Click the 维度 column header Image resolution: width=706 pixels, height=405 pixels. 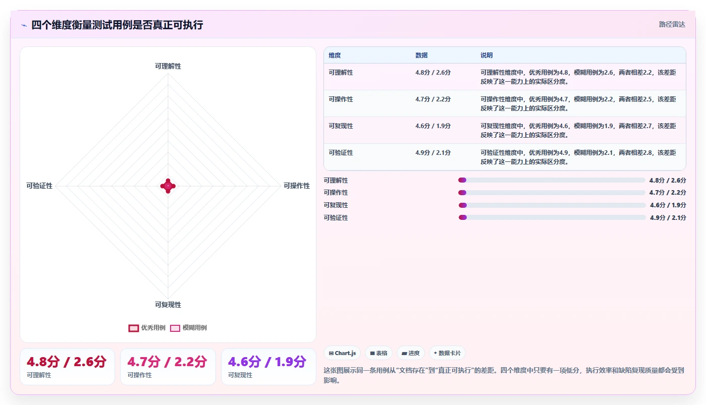coord(335,55)
